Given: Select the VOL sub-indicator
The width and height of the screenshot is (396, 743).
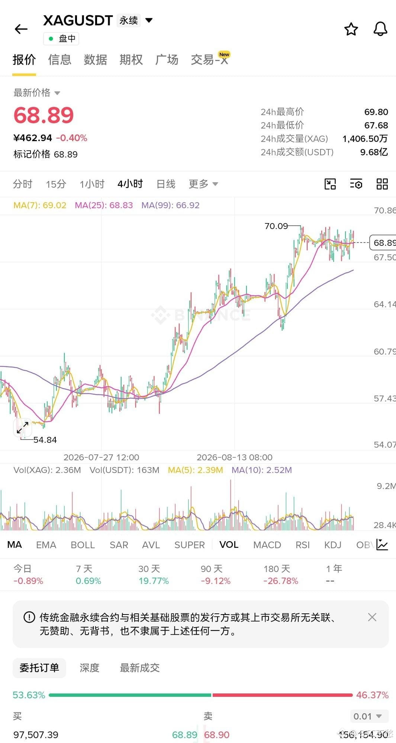Looking at the screenshot, I should point(229,545).
